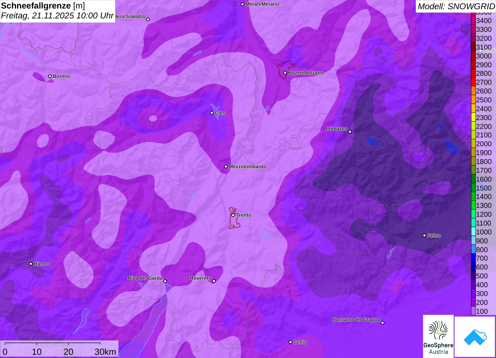Click the 30km scale bar label
The width and height of the screenshot is (496, 358).
[105, 352]
